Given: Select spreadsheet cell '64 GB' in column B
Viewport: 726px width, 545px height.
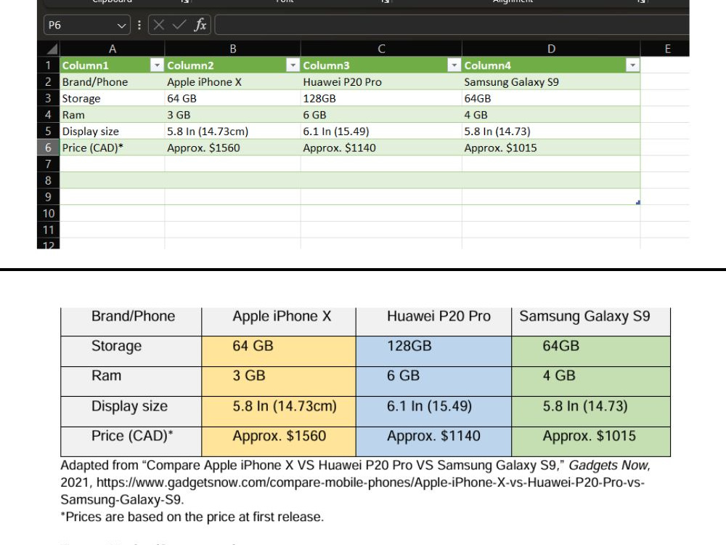Looking at the screenshot, I should (232, 98).
